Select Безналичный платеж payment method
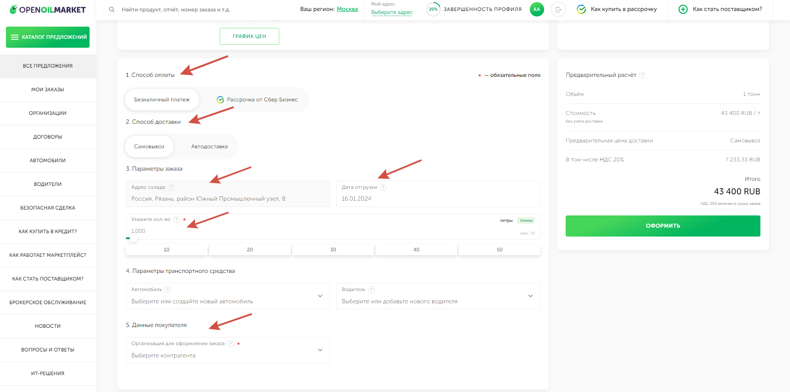Screen dimensions: 790x392 point(162,100)
